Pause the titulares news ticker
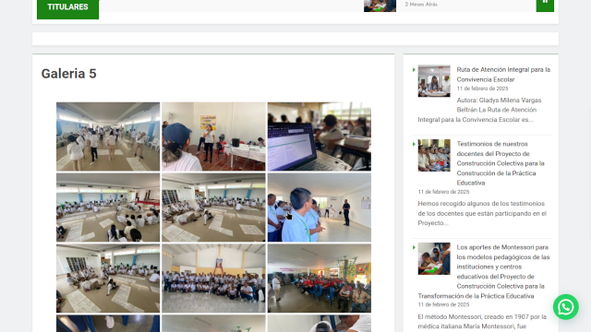The width and height of the screenshot is (591, 332). [x=545, y=5]
